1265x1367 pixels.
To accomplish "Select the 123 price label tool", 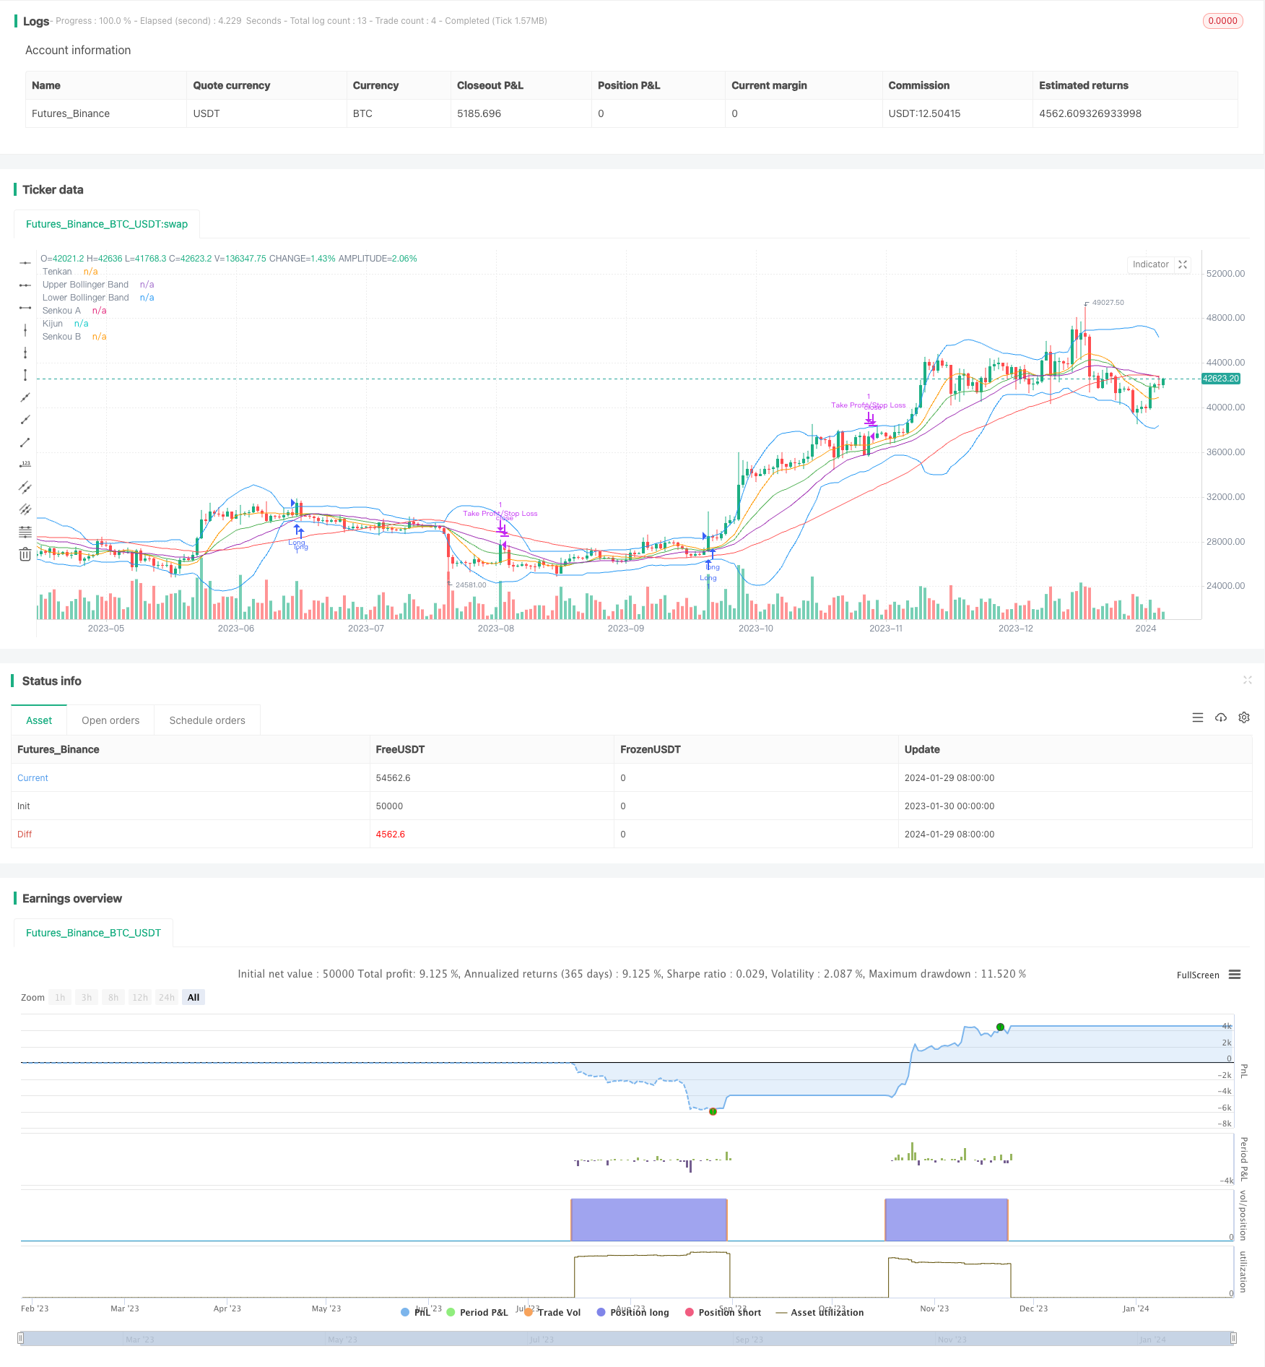I will [25, 463].
